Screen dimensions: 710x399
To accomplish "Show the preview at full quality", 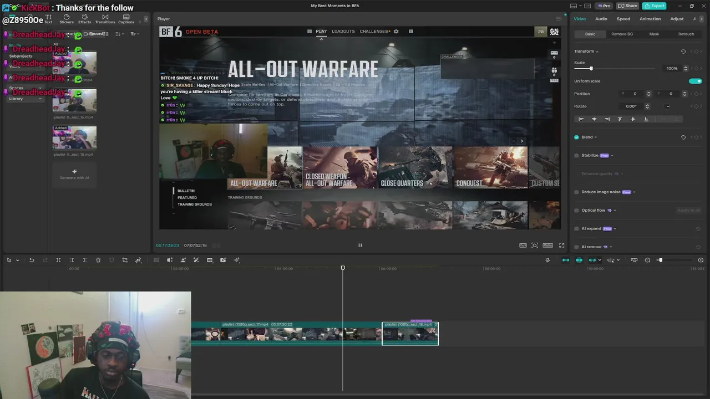I will [523, 245].
